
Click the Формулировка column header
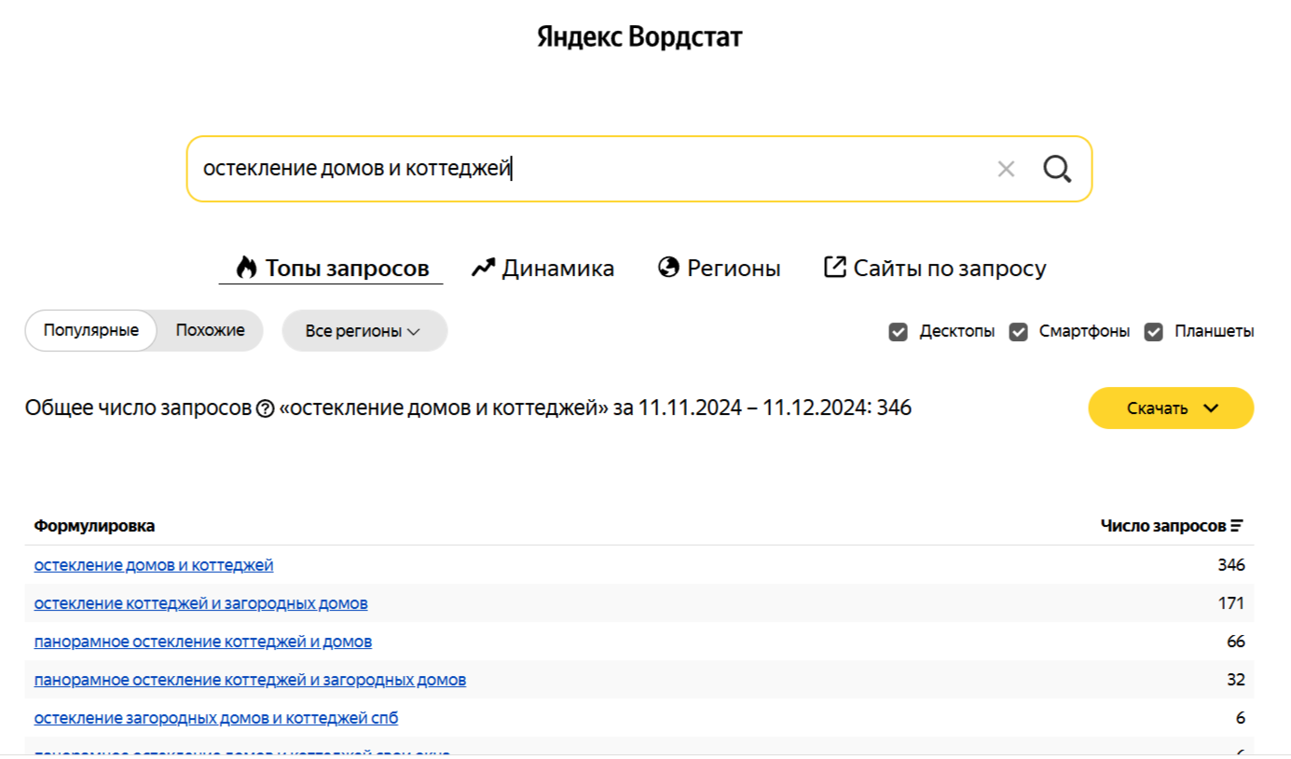[x=94, y=526]
